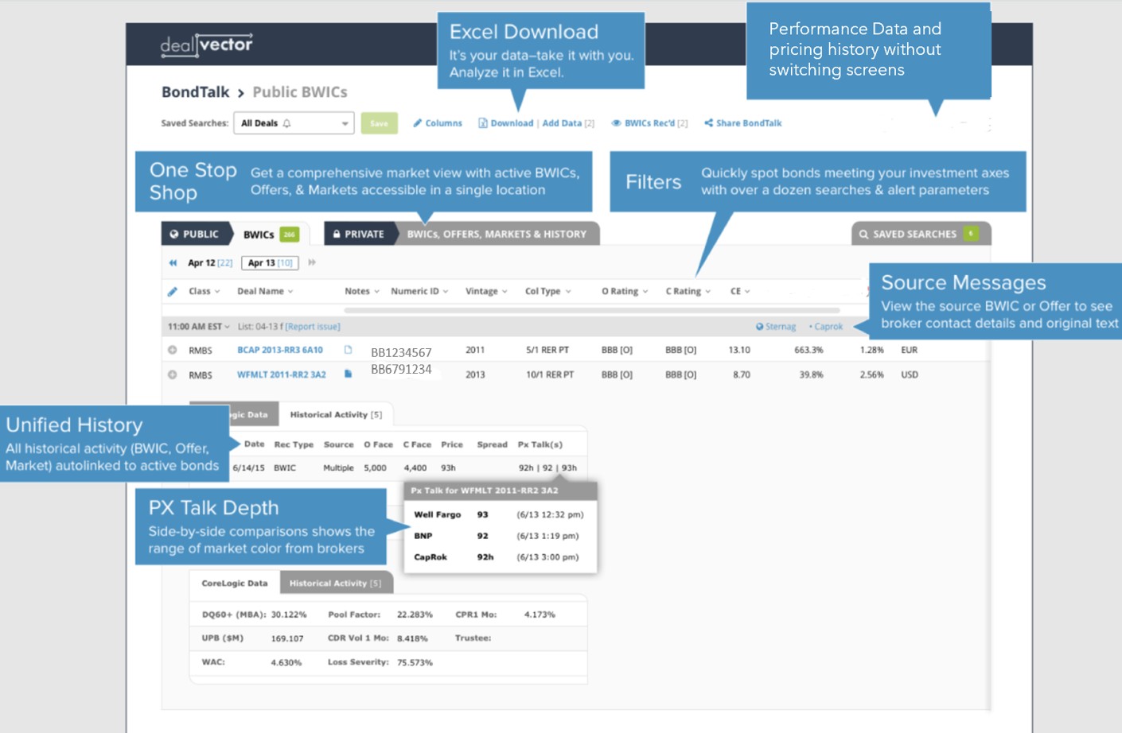Switch to the PRIVATE tab
Viewport: 1122px width, 733px height.
pyautogui.click(x=359, y=235)
